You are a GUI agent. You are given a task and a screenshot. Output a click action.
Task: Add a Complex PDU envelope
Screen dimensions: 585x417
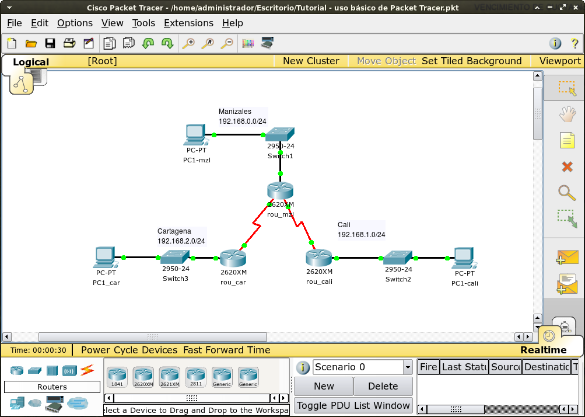[x=567, y=284]
